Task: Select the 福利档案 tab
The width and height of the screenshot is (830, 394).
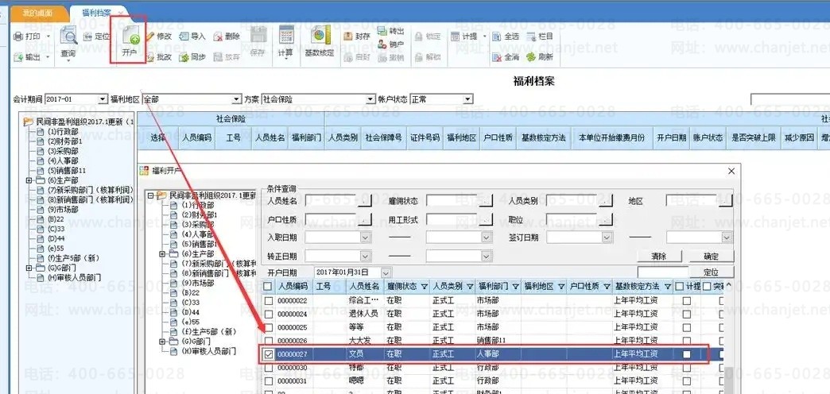Action: point(96,14)
